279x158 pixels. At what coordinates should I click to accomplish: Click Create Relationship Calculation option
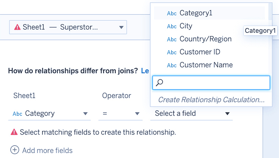[x=211, y=100]
